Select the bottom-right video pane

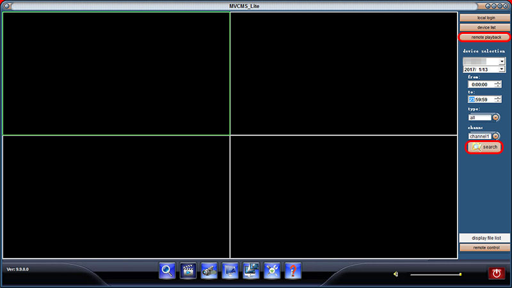pyautogui.click(x=344, y=197)
